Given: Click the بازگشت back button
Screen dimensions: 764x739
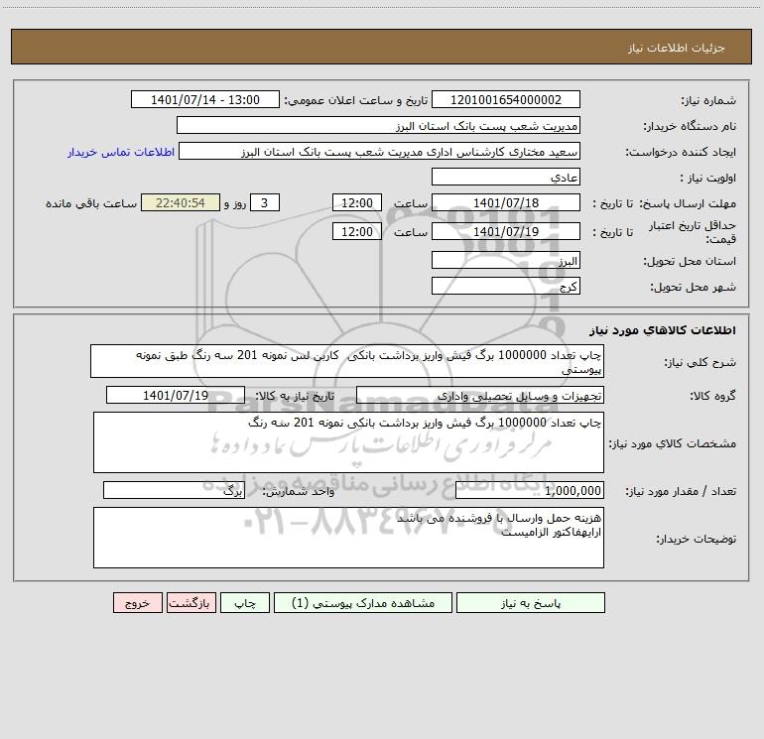Looking at the screenshot, I should click(x=191, y=602).
